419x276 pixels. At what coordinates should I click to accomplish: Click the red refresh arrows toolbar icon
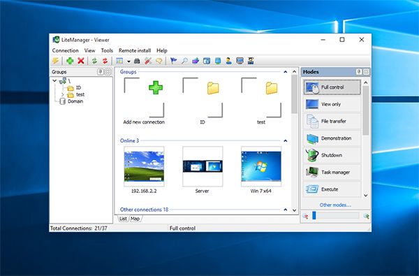pos(105,61)
